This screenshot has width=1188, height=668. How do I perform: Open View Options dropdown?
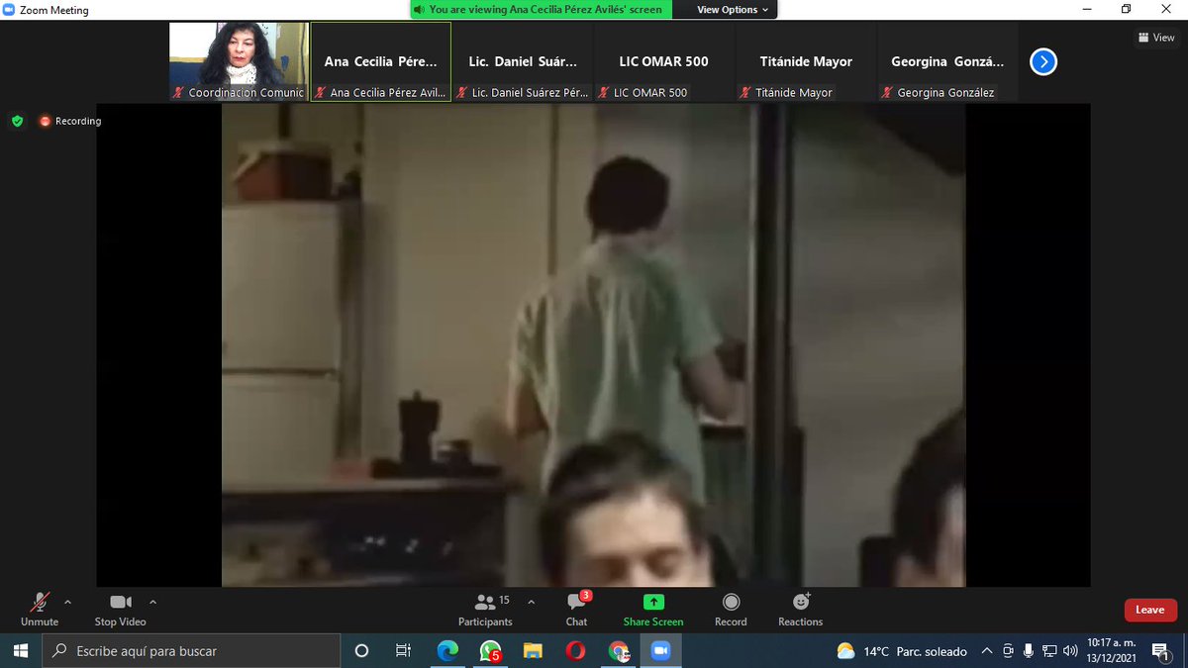pos(733,10)
